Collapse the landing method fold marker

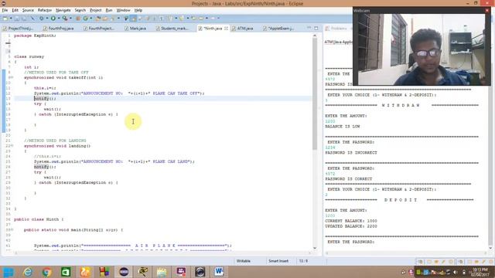click(12, 146)
